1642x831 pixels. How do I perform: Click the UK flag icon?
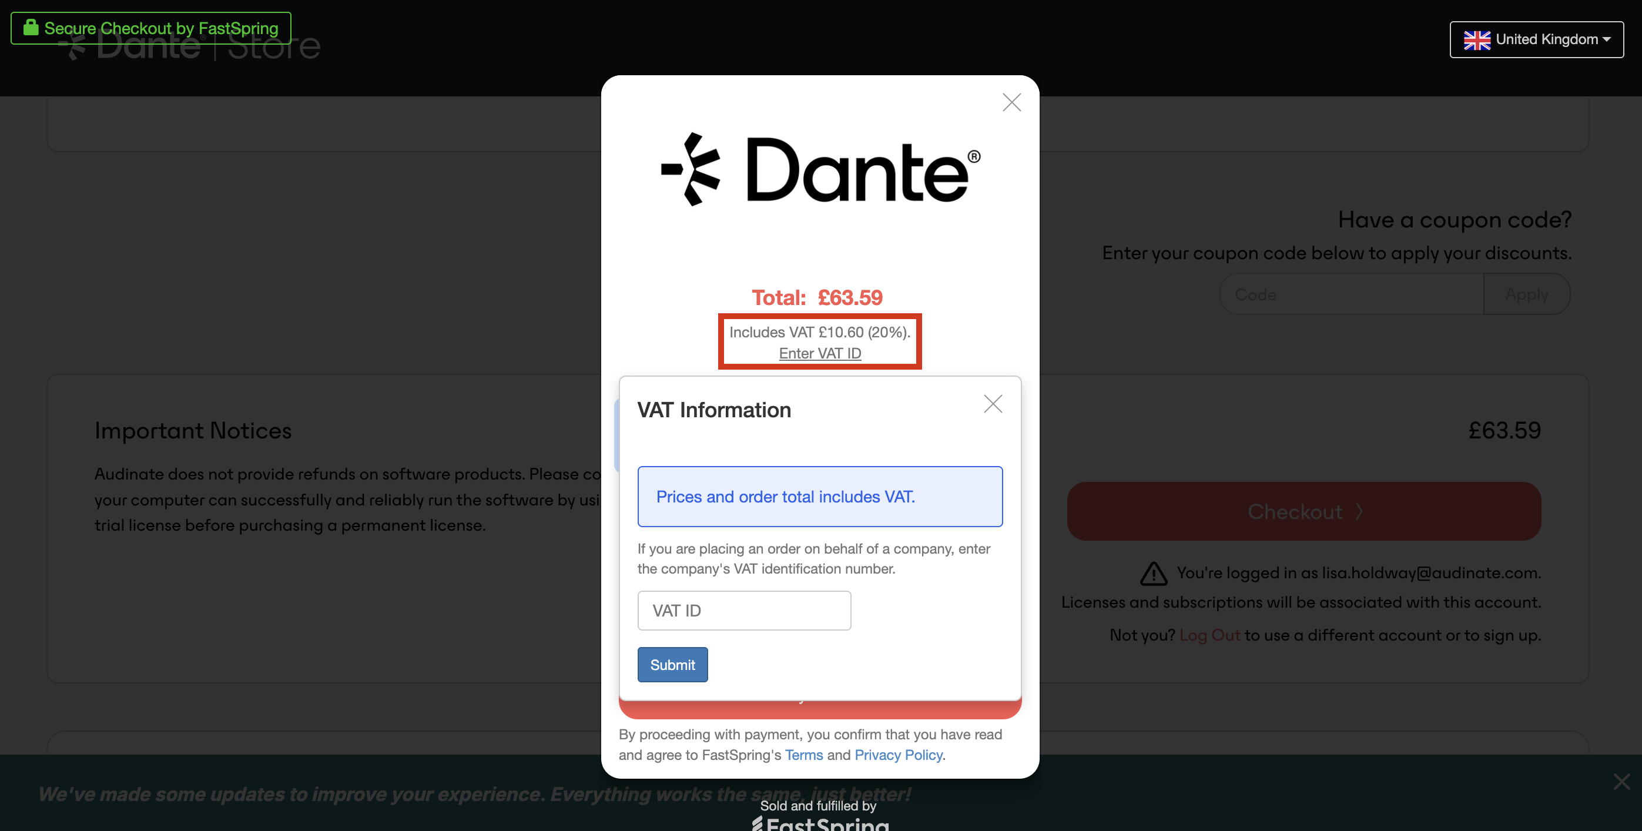tap(1476, 40)
